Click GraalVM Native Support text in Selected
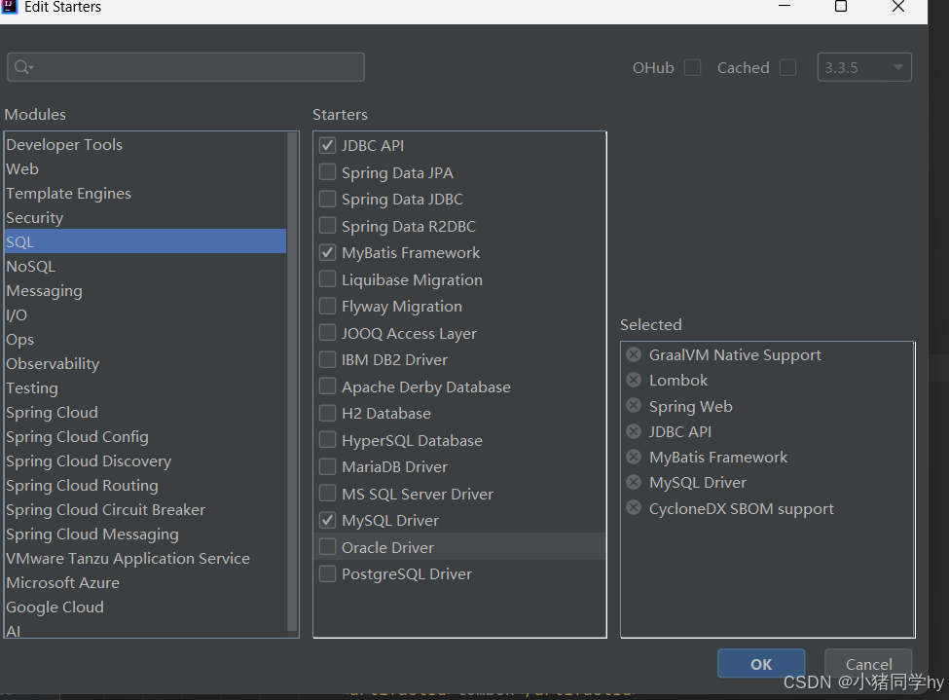This screenshot has width=949, height=700. tap(735, 354)
